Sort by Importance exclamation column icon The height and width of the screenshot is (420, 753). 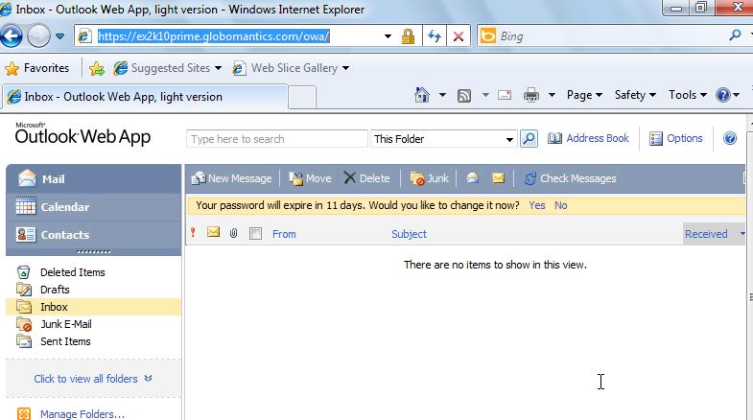(193, 233)
